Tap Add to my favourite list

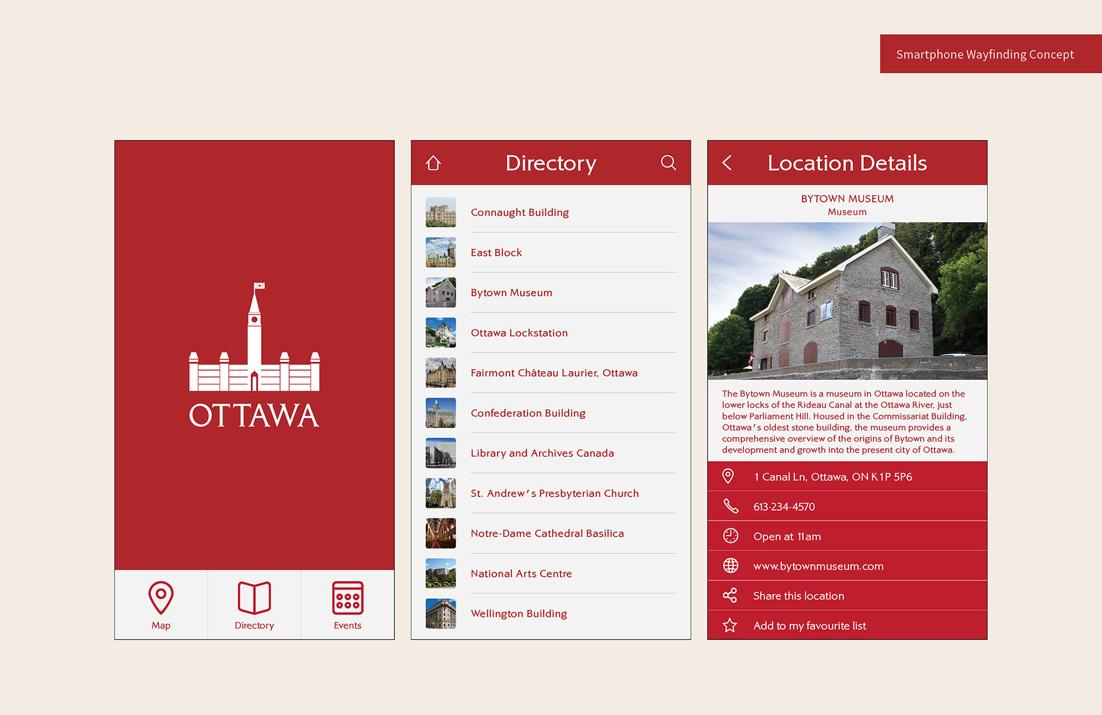pyautogui.click(x=809, y=626)
